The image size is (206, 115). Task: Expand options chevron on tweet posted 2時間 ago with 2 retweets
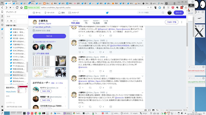point(142,41)
